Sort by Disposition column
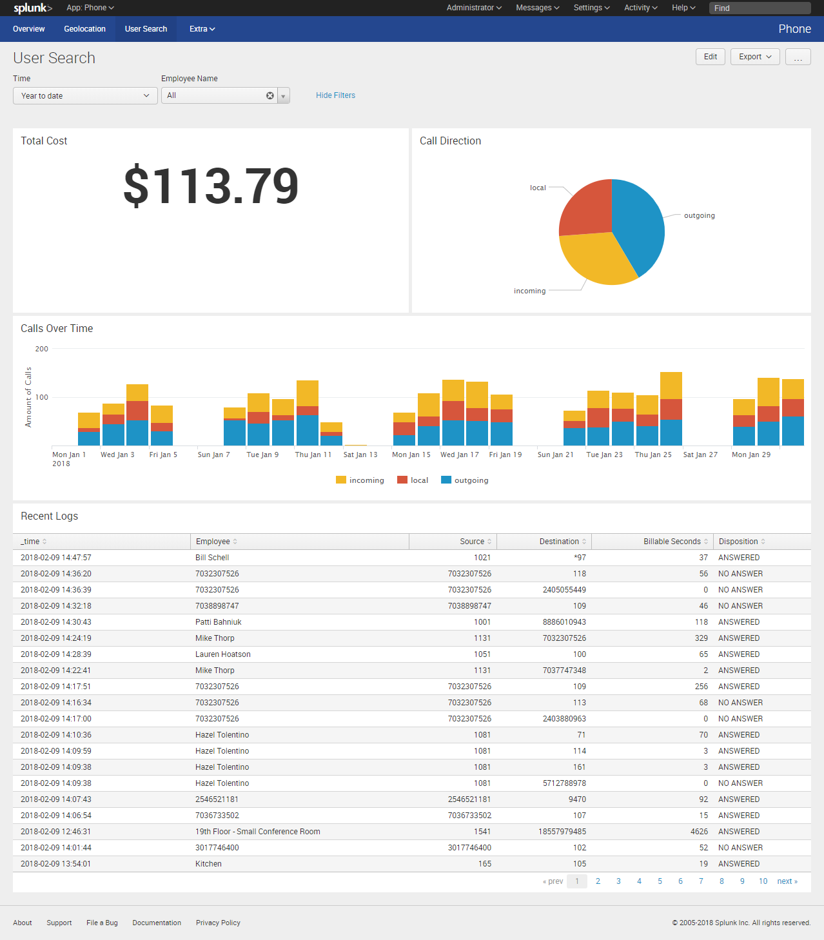Screen dimensions: 824x940 pyautogui.click(x=741, y=542)
